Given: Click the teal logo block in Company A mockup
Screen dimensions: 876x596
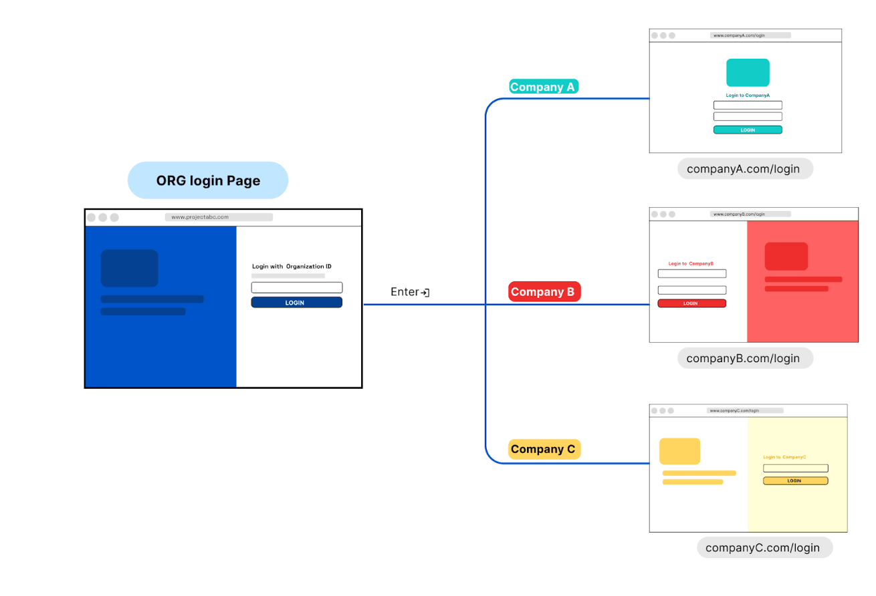Looking at the screenshot, I should [x=748, y=73].
